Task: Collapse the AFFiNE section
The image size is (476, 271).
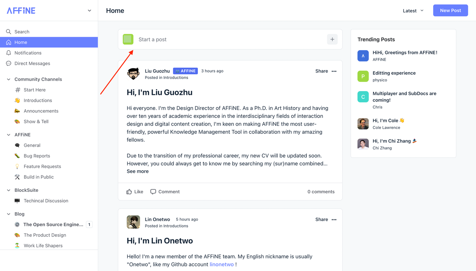Action: pyautogui.click(x=9, y=135)
